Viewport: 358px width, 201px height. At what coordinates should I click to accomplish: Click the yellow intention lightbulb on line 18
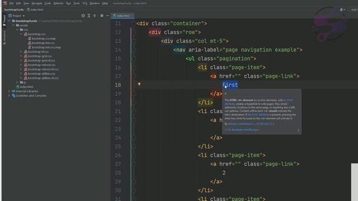(x=139, y=84)
